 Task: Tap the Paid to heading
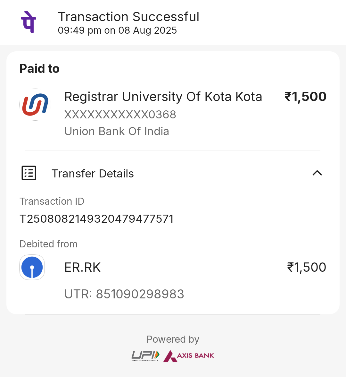coord(39,69)
